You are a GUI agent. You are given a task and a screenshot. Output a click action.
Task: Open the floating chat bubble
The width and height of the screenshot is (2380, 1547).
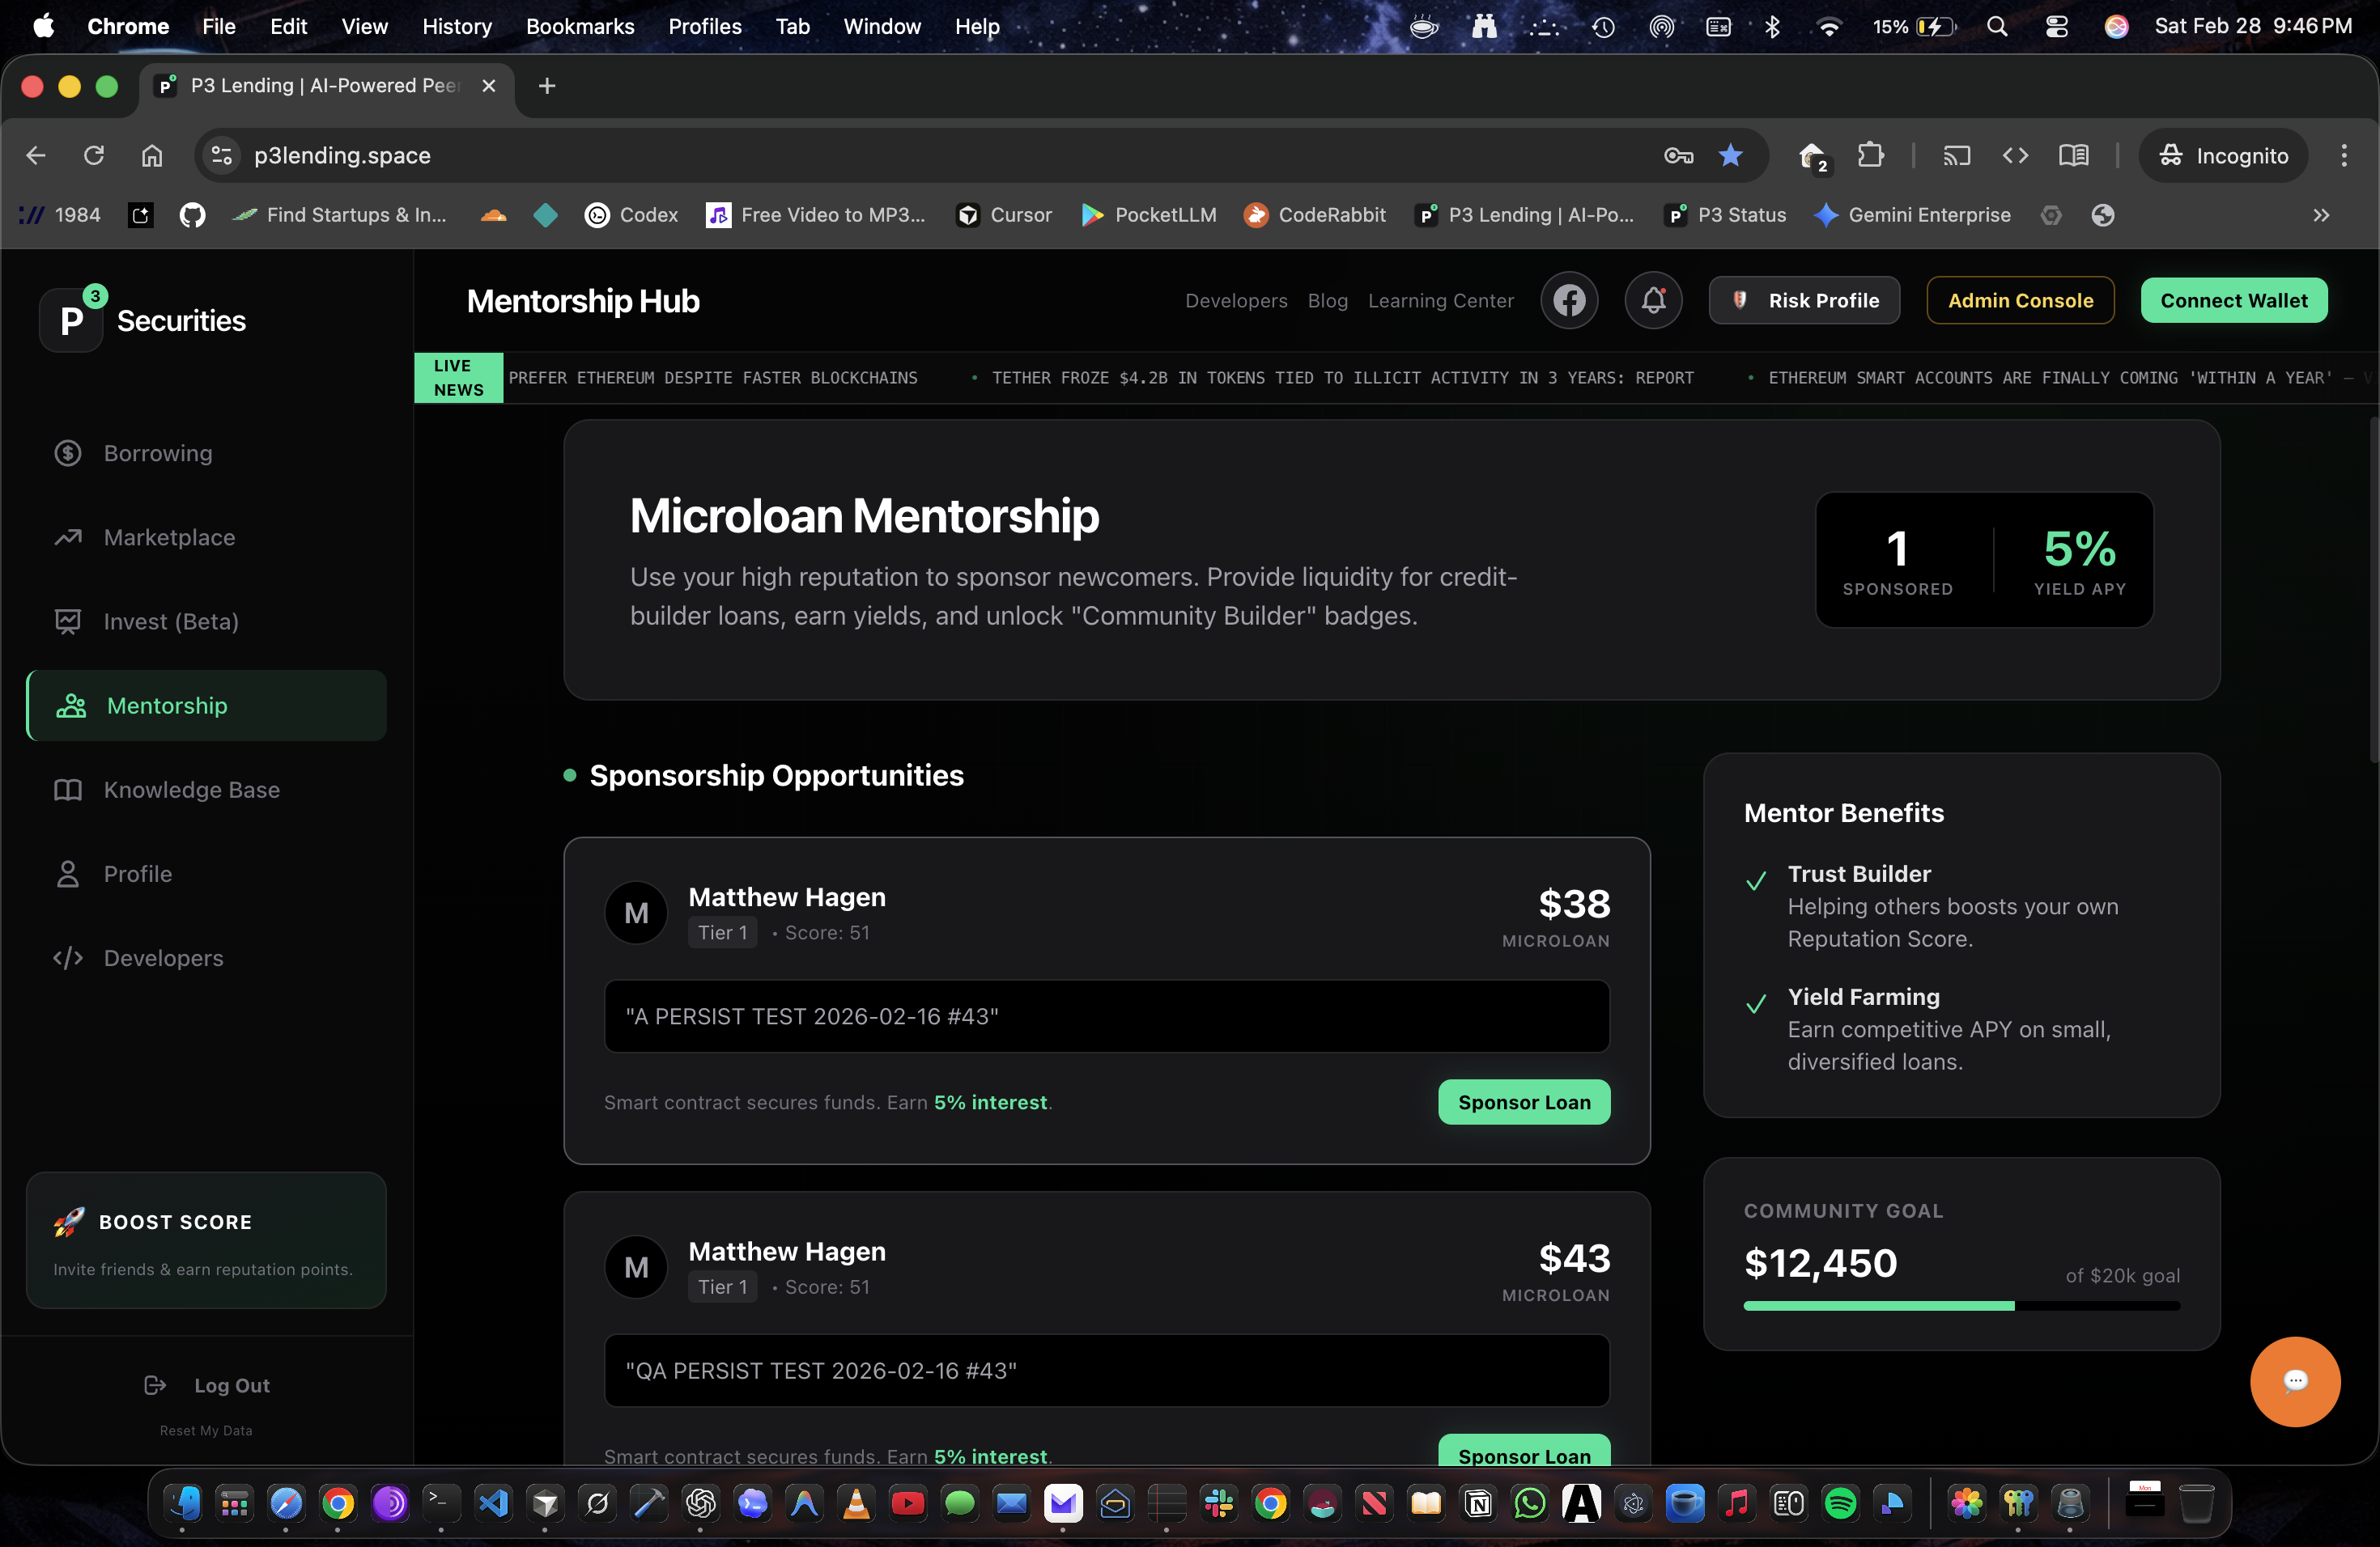pyautogui.click(x=2294, y=1381)
